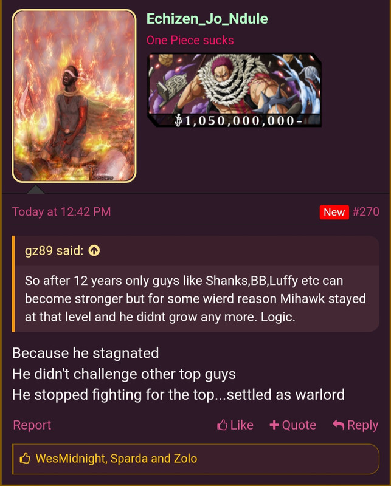The image size is (391, 486).
Task: Open Echizen_Jo_Ndule's profile name link
Action: click(207, 19)
